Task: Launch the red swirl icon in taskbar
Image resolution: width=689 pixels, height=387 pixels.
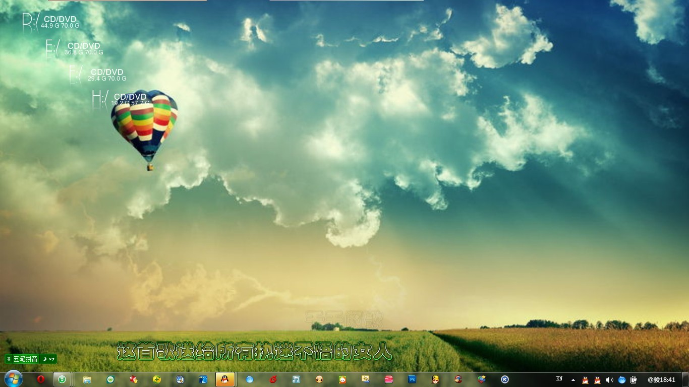Action: 273,379
